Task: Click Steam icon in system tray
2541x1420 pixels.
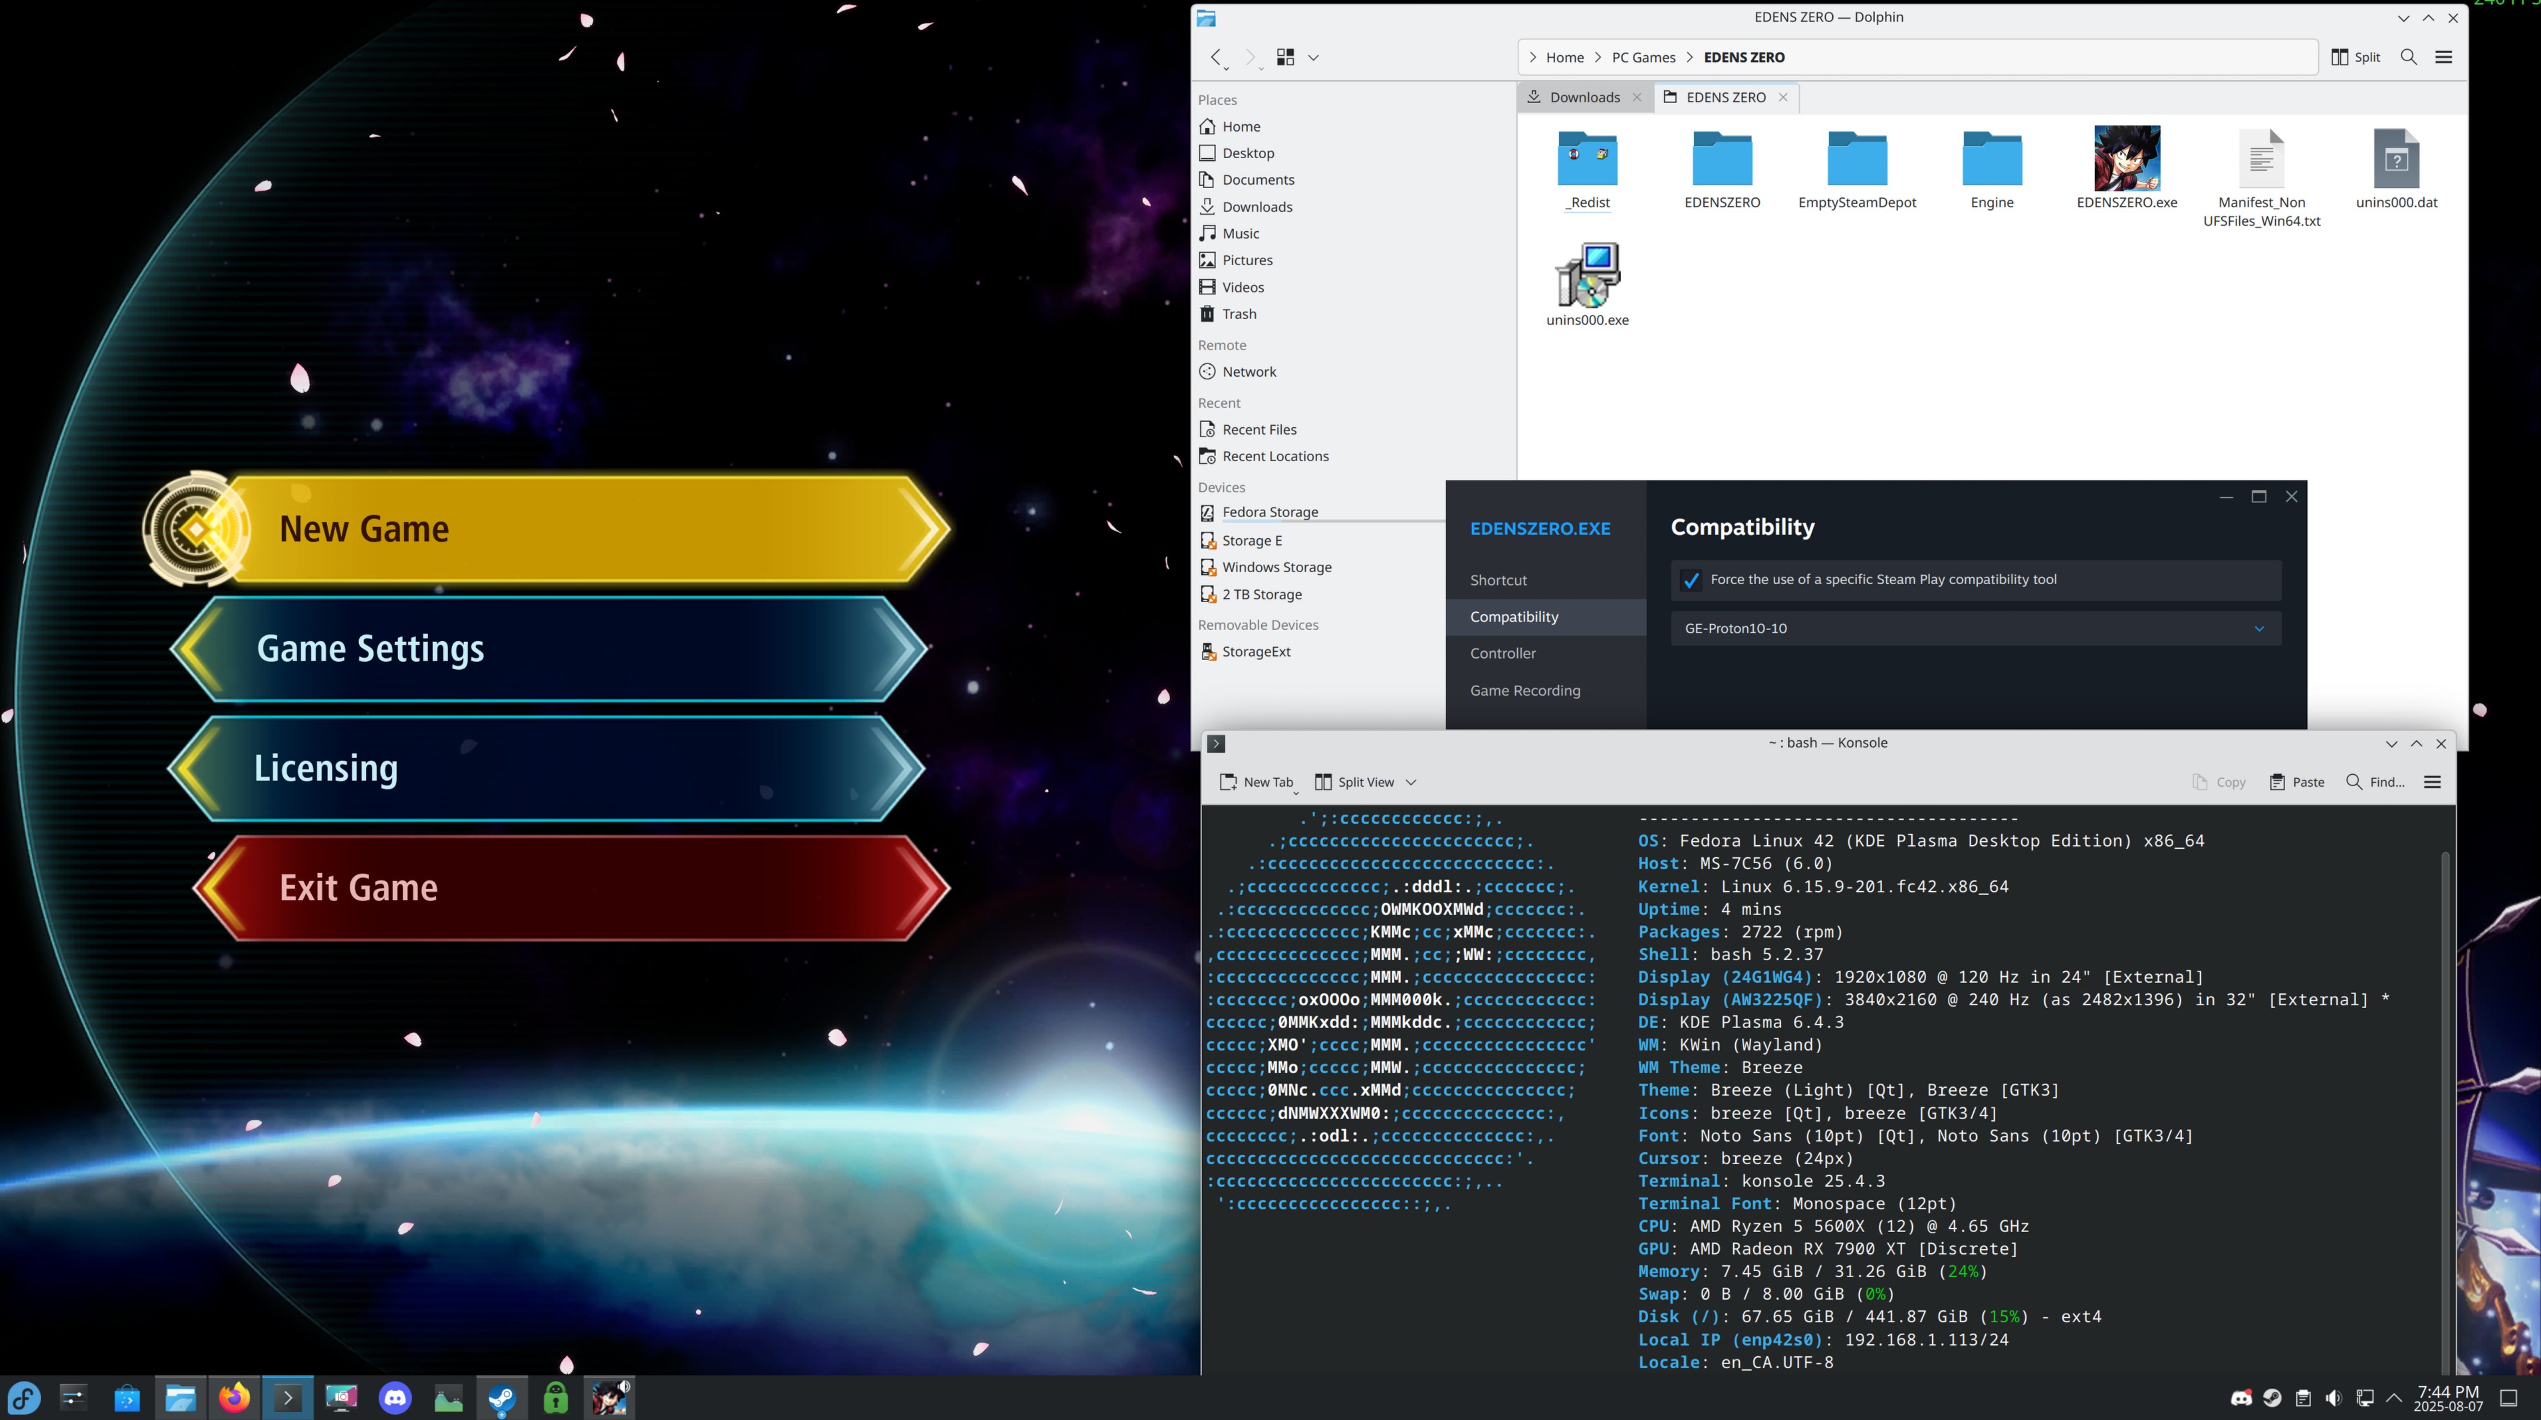Action: point(2272,1397)
